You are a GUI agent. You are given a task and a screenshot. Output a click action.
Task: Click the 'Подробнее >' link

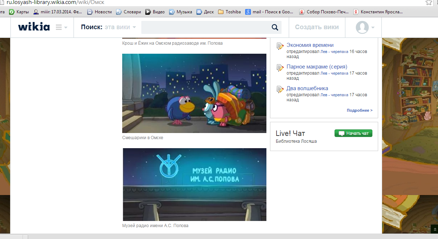[x=360, y=110]
